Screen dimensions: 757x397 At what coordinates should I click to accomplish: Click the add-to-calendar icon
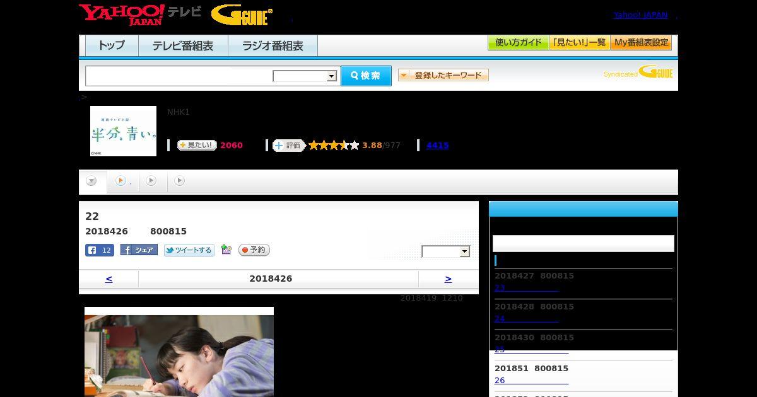[x=226, y=250]
